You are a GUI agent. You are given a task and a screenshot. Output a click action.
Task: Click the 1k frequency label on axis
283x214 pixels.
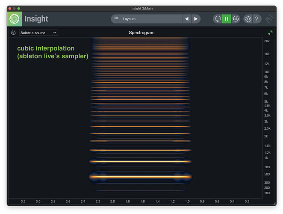coord(266,158)
